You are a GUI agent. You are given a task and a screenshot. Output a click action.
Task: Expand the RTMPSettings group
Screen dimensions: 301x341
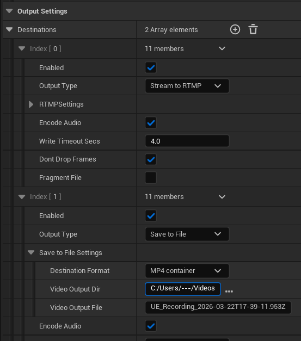[x=31, y=104]
